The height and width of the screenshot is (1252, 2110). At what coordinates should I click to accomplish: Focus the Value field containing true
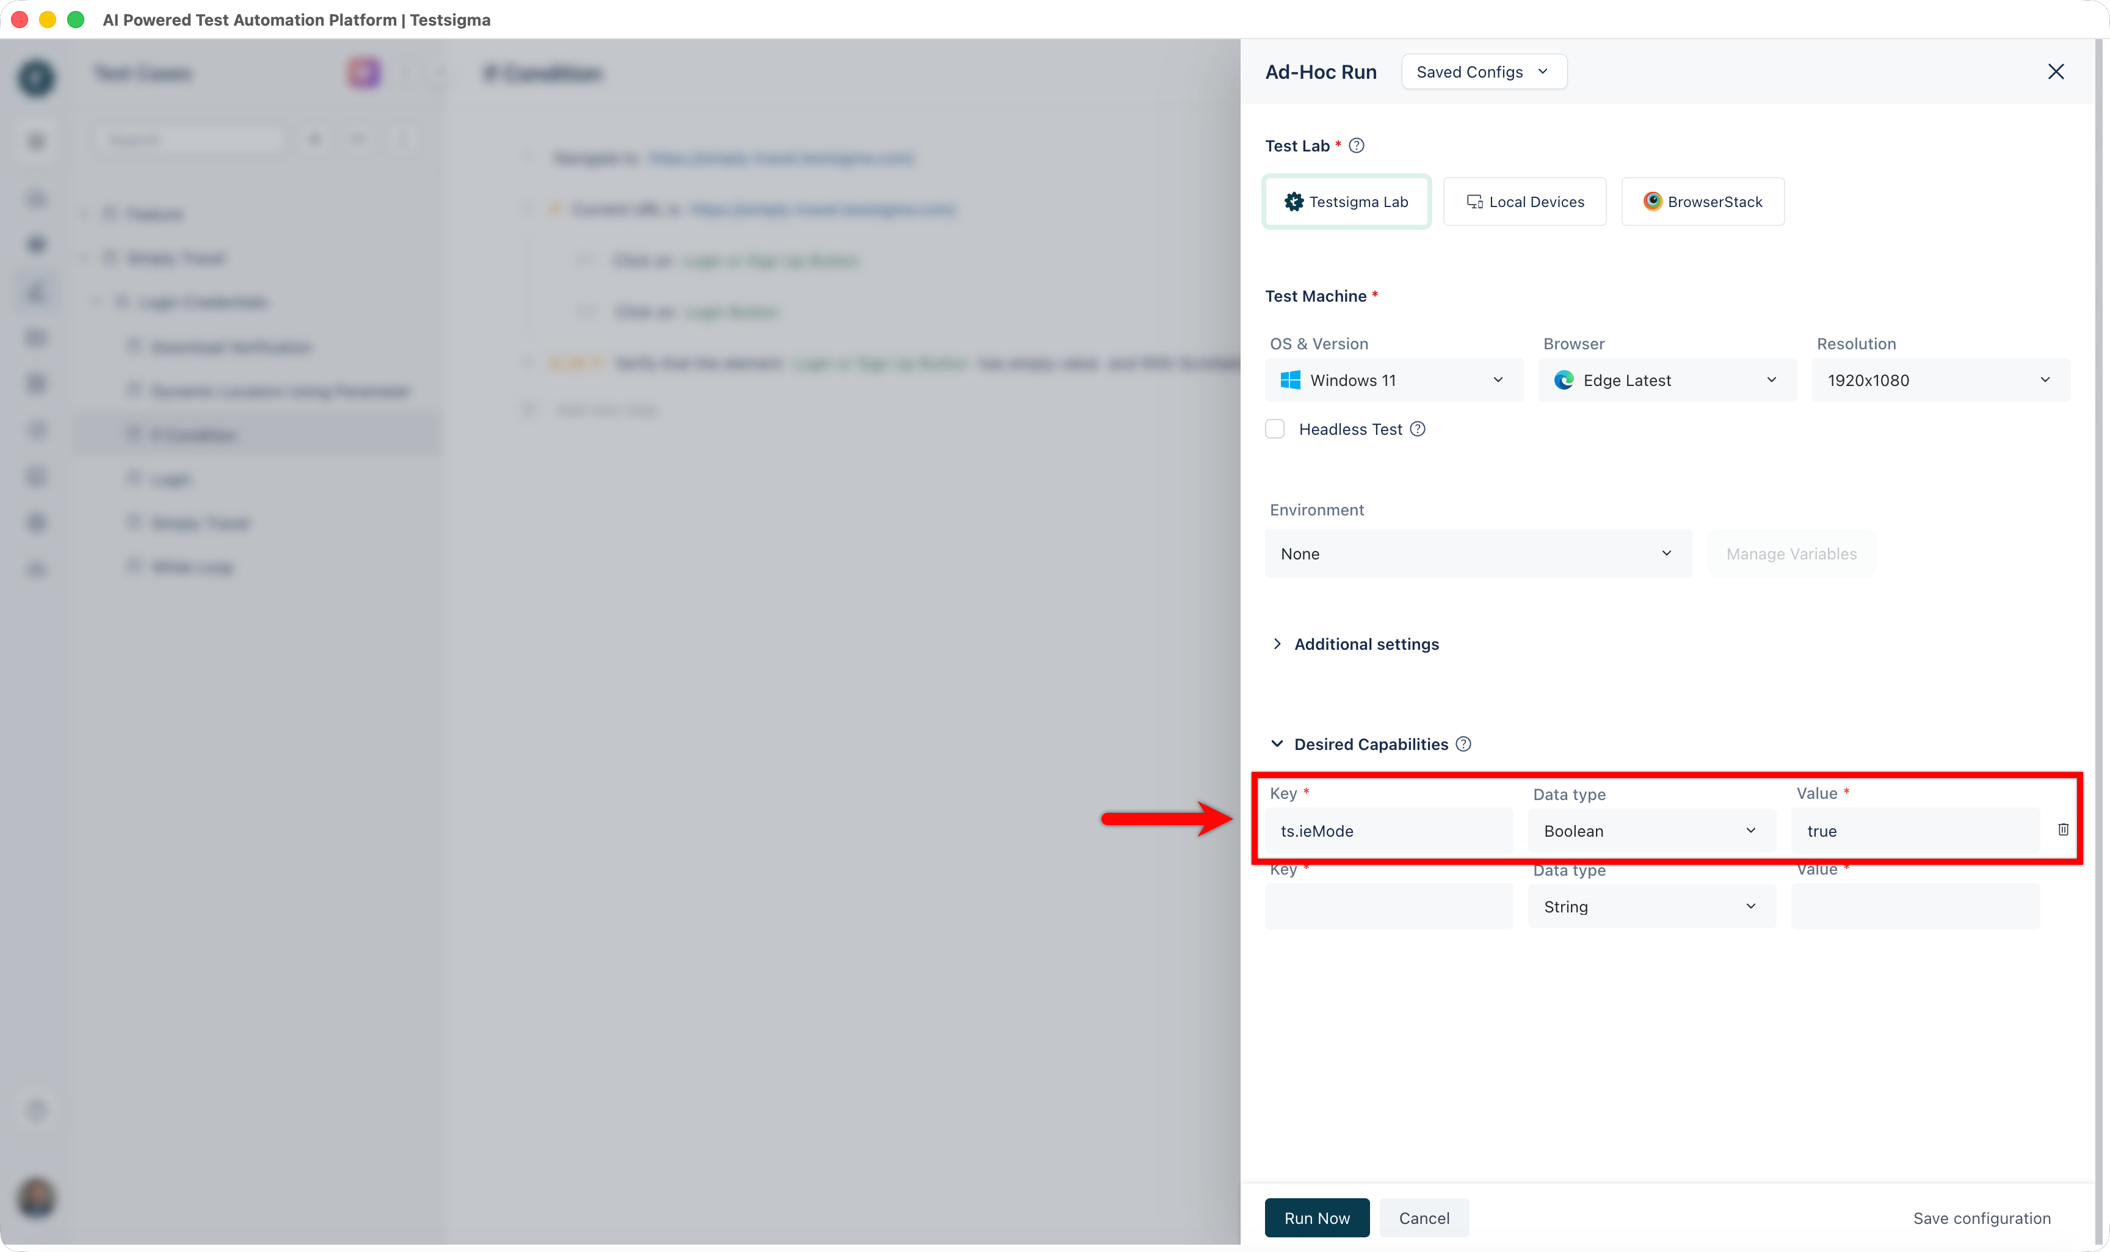click(1915, 831)
